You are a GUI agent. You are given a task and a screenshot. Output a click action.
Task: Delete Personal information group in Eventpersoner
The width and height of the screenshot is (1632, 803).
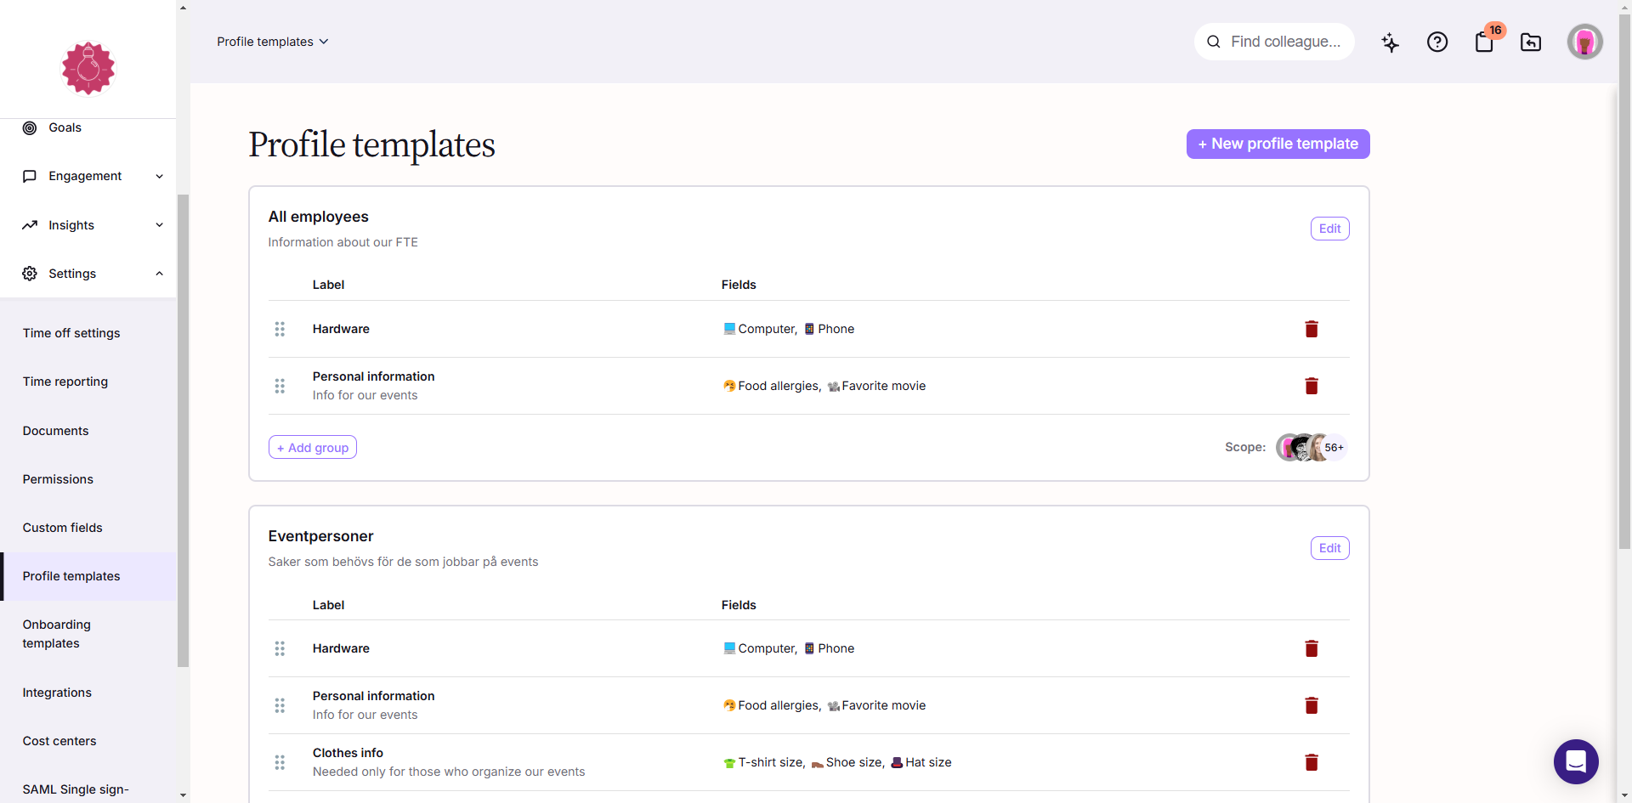click(1312, 705)
